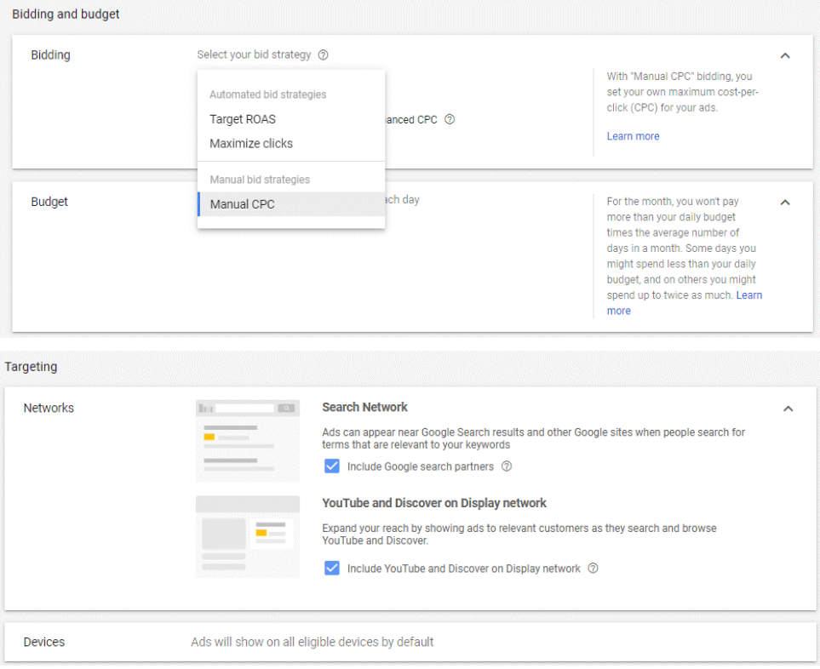Expand the Devices settings row
Screen dimensions: 820x669
[410, 642]
